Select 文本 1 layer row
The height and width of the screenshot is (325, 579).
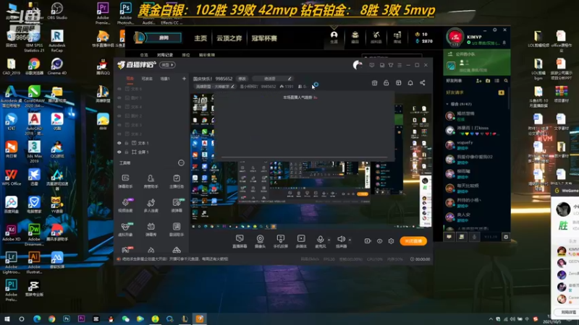(151, 143)
